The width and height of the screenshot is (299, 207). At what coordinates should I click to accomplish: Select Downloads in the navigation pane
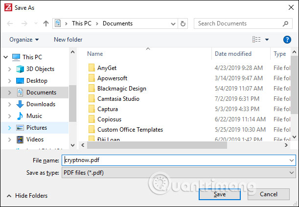41,104
